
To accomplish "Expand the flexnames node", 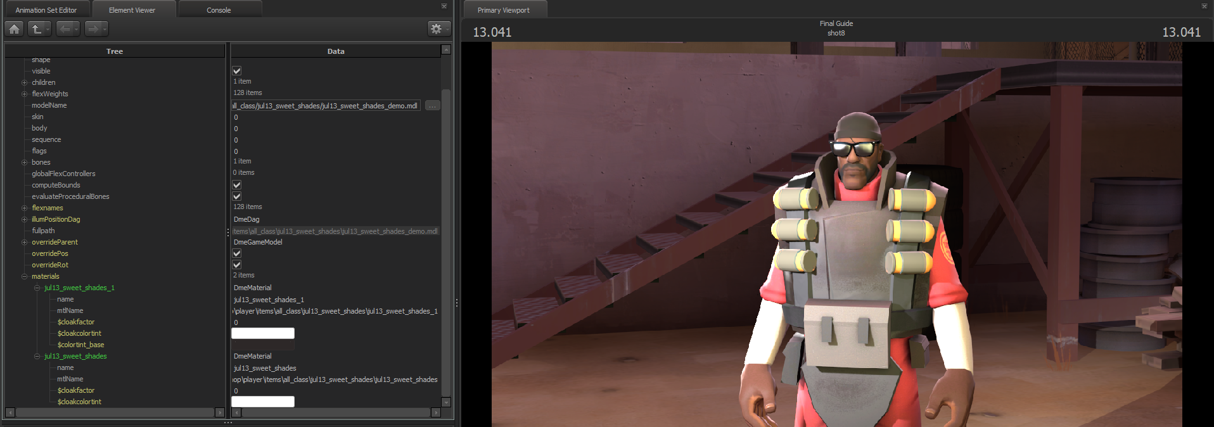I will point(25,208).
